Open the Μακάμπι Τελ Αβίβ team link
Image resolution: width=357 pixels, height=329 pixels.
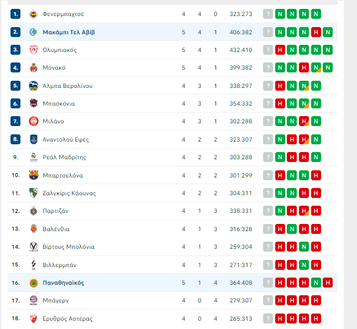(69, 32)
